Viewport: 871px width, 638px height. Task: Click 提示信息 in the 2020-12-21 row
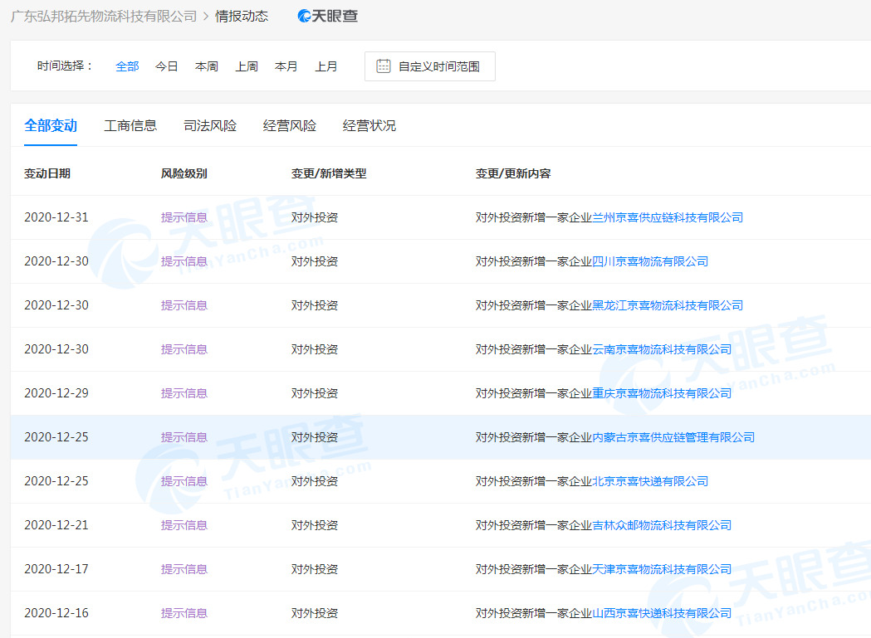184,524
